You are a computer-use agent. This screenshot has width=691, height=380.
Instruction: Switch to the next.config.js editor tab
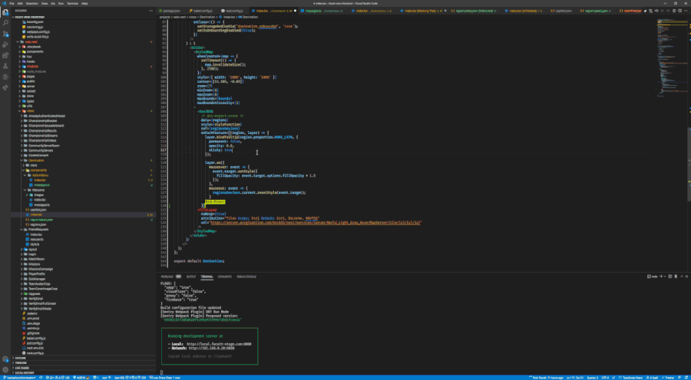pyautogui.click(x=233, y=11)
